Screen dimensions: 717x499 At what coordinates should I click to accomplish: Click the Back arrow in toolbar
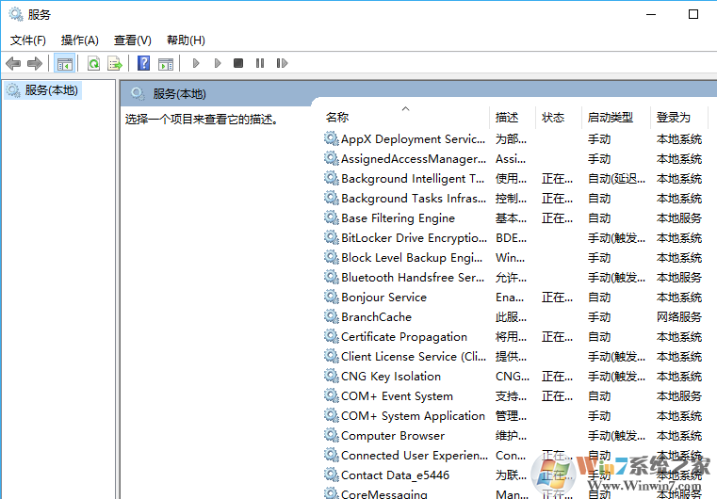[13, 63]
